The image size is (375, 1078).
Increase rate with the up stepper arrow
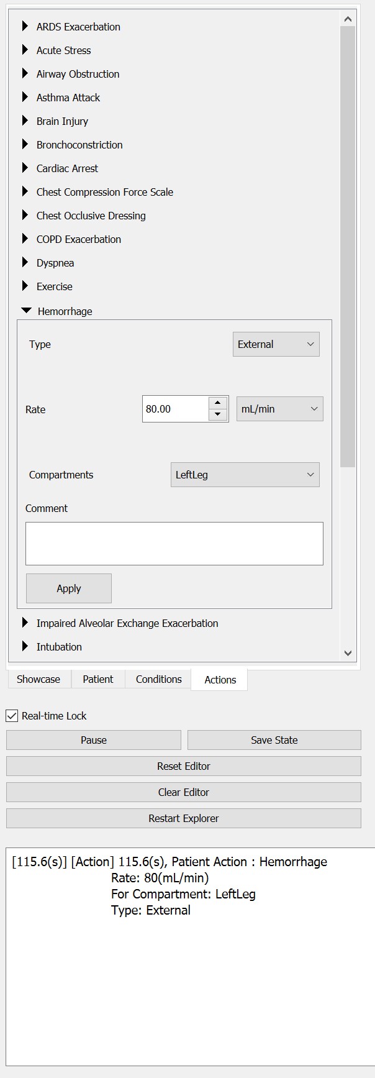[x=218, y=403]
